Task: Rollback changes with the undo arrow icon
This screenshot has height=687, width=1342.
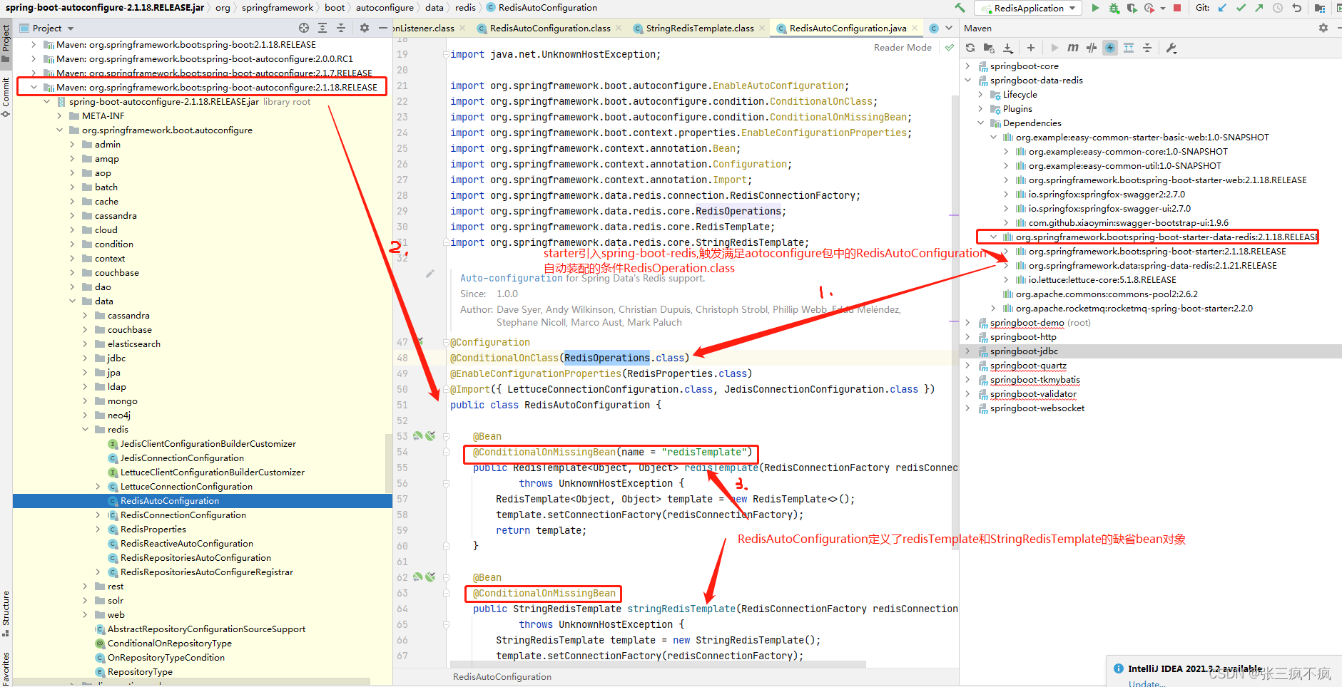Action: (x=1296, y=8)
